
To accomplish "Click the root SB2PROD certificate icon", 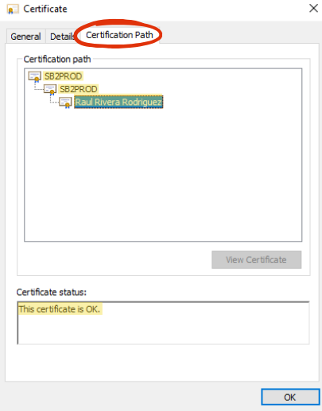I will click(35, 76).
